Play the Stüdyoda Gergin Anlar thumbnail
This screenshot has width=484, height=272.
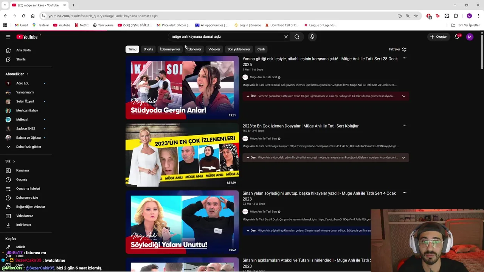(x=182, y=88)
